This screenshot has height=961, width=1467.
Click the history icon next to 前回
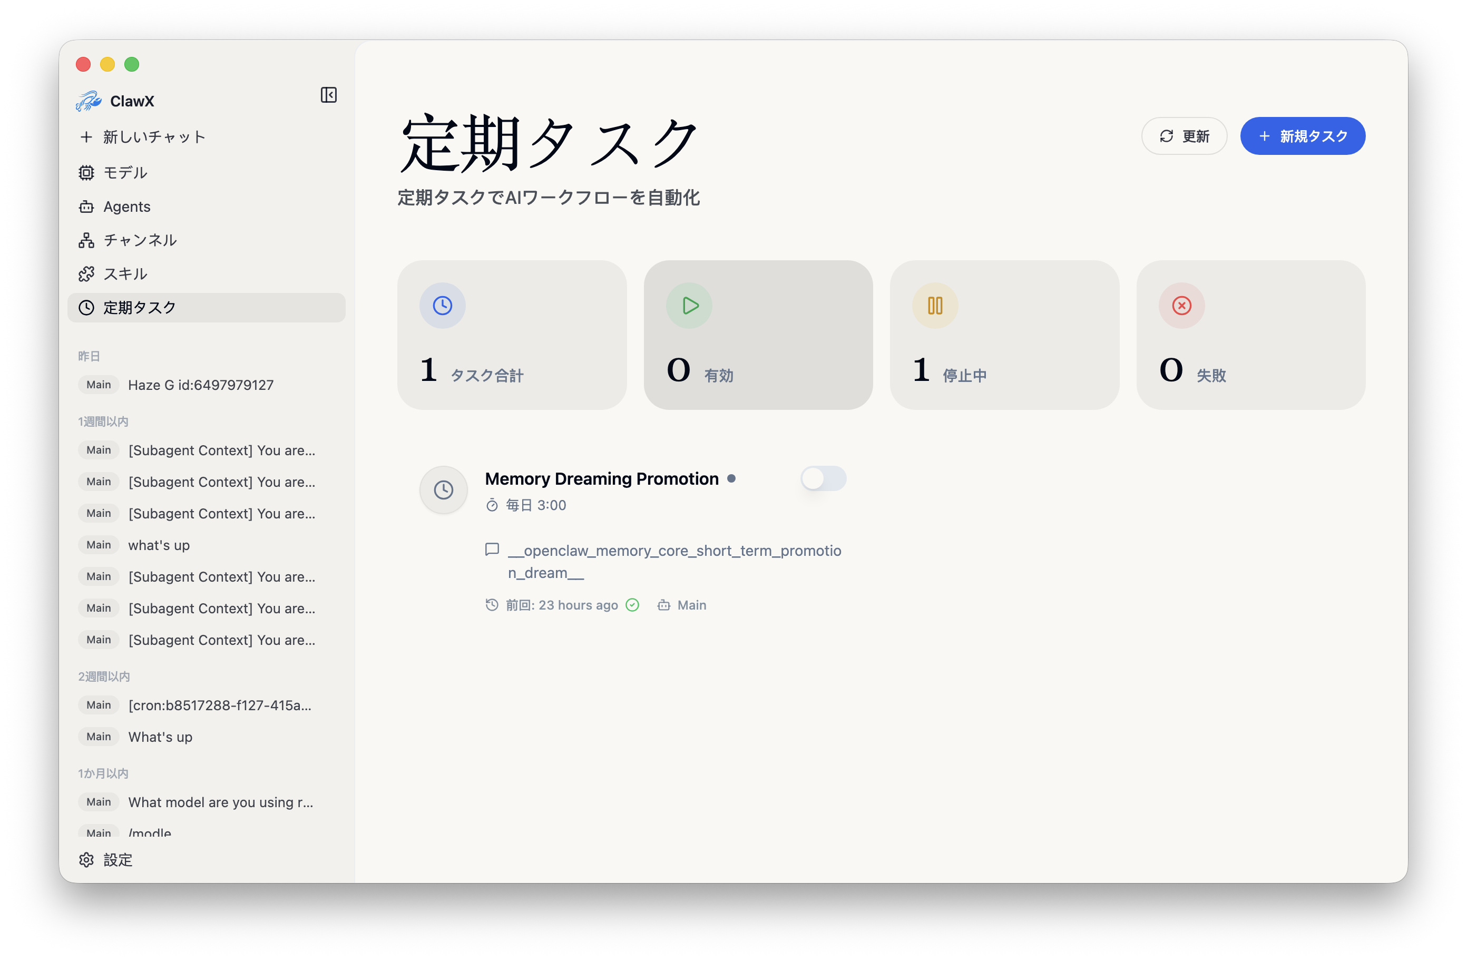coord(492,605)
